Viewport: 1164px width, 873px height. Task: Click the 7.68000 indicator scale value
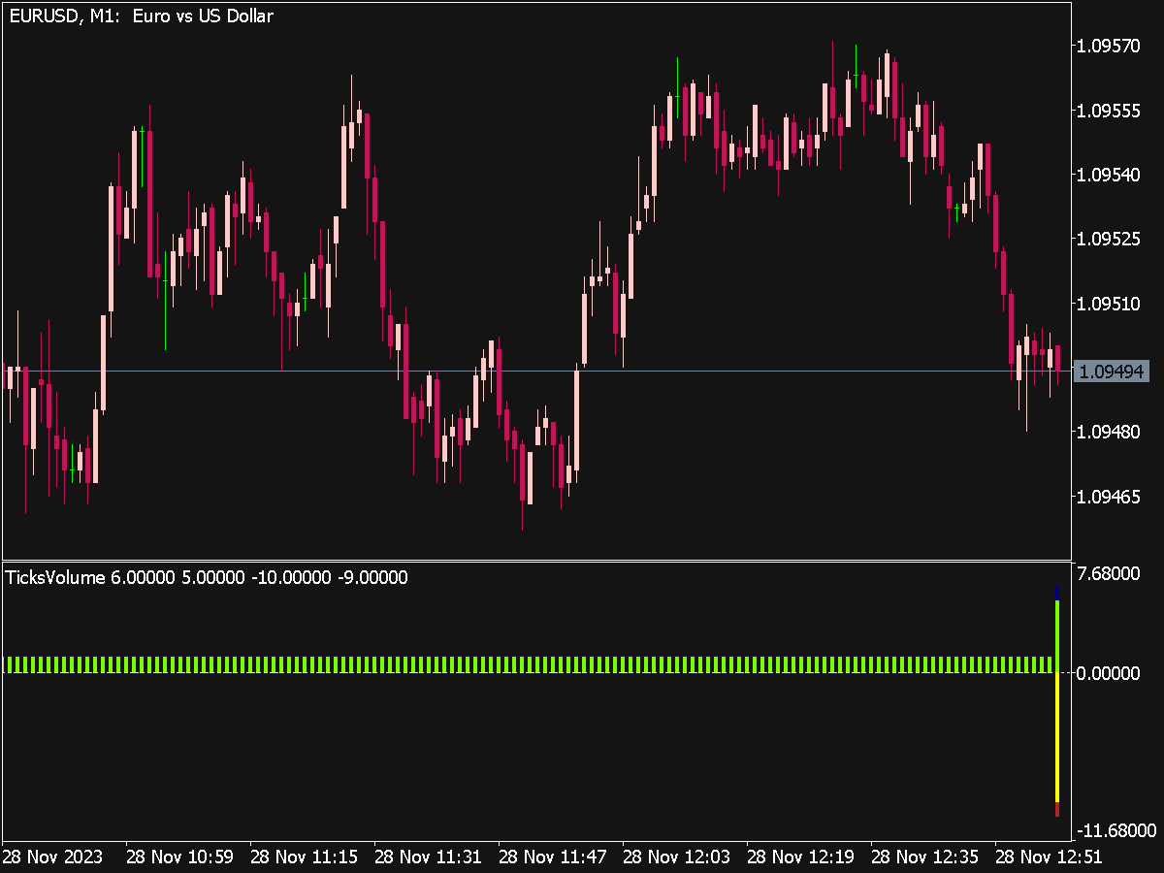1117,574
